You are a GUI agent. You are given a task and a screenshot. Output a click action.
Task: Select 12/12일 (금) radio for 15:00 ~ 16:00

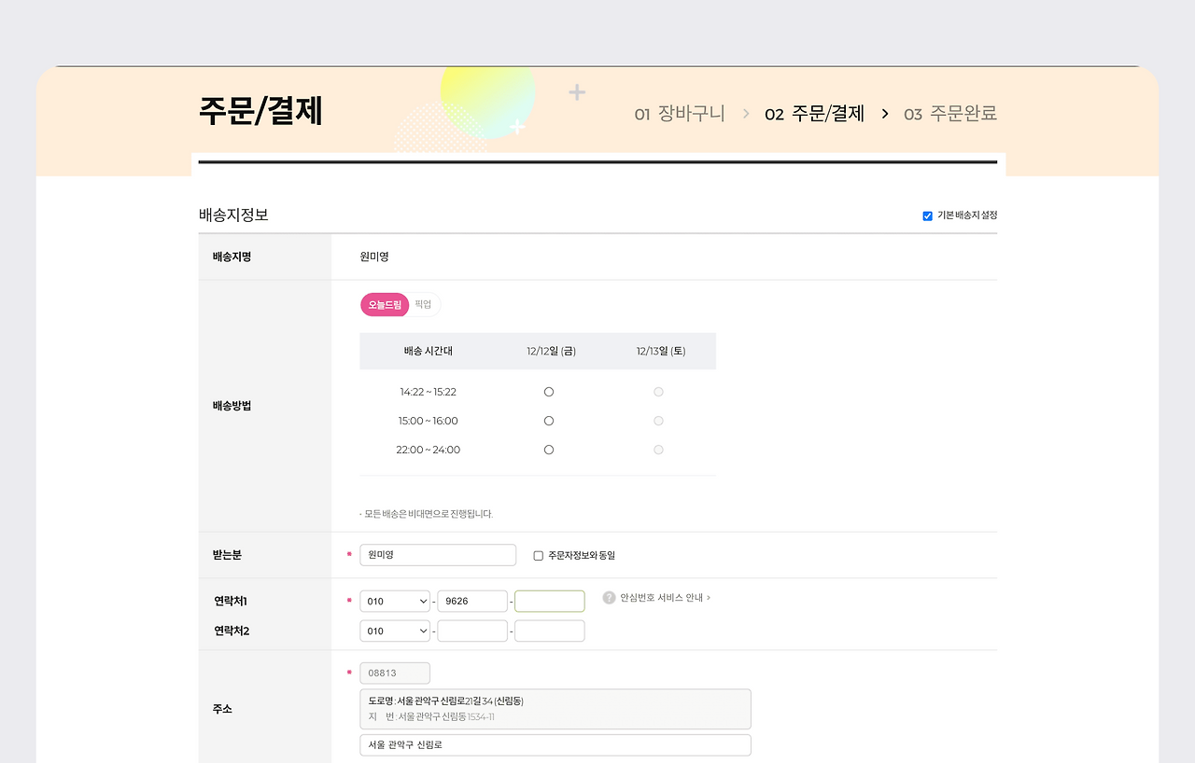click(549, 421)
